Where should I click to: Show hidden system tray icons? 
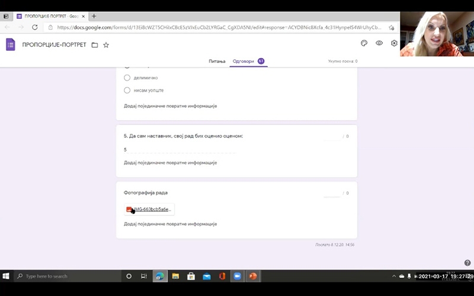[394, 276]
